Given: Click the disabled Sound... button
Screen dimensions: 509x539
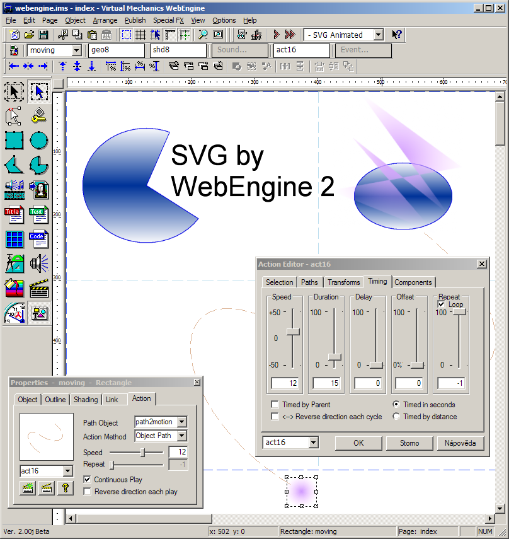Looking at the screenshot, I should [x=240, y=50].
